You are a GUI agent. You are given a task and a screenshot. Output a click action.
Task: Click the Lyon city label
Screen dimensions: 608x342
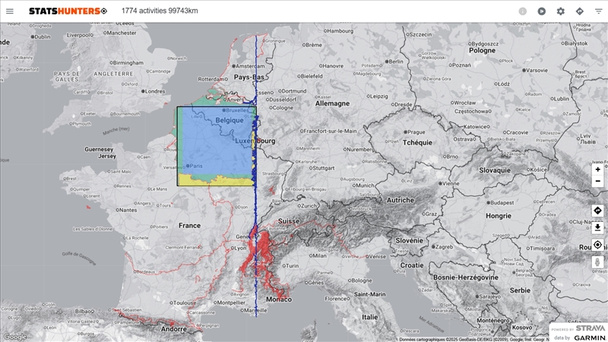[240, 248]
